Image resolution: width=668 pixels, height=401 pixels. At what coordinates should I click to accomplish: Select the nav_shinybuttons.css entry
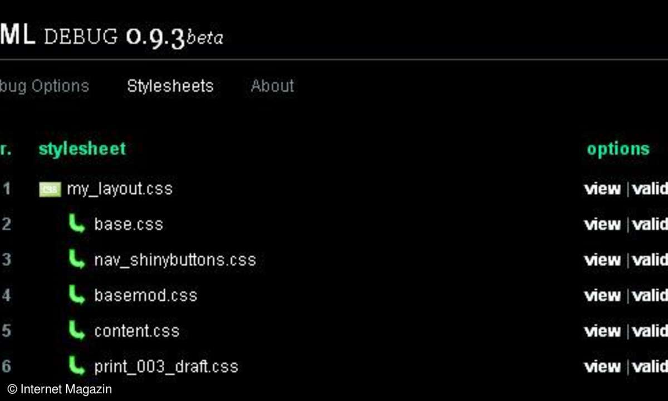[x=175, y=260]
